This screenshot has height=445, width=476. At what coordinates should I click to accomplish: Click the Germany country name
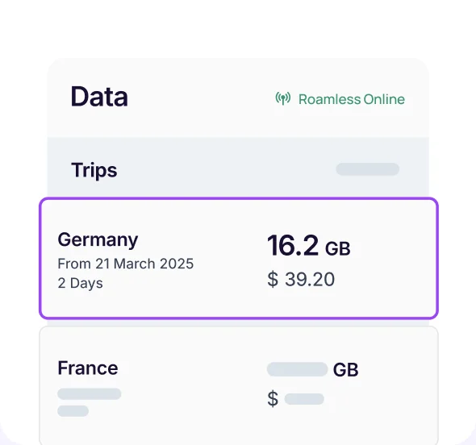coord(98,240)
